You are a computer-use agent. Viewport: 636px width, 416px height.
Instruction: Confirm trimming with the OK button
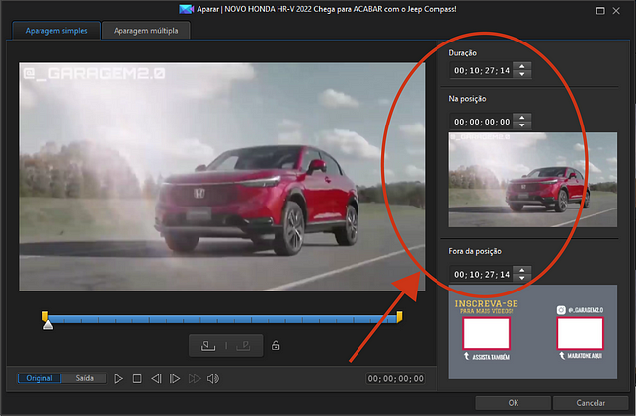point(514,403)
